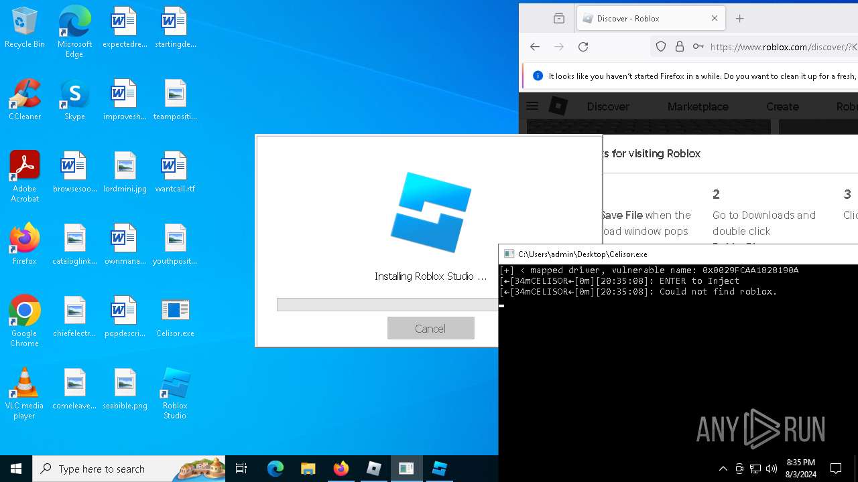
Task: Open the Windows Start menu
Action: [x=16, y=469]
